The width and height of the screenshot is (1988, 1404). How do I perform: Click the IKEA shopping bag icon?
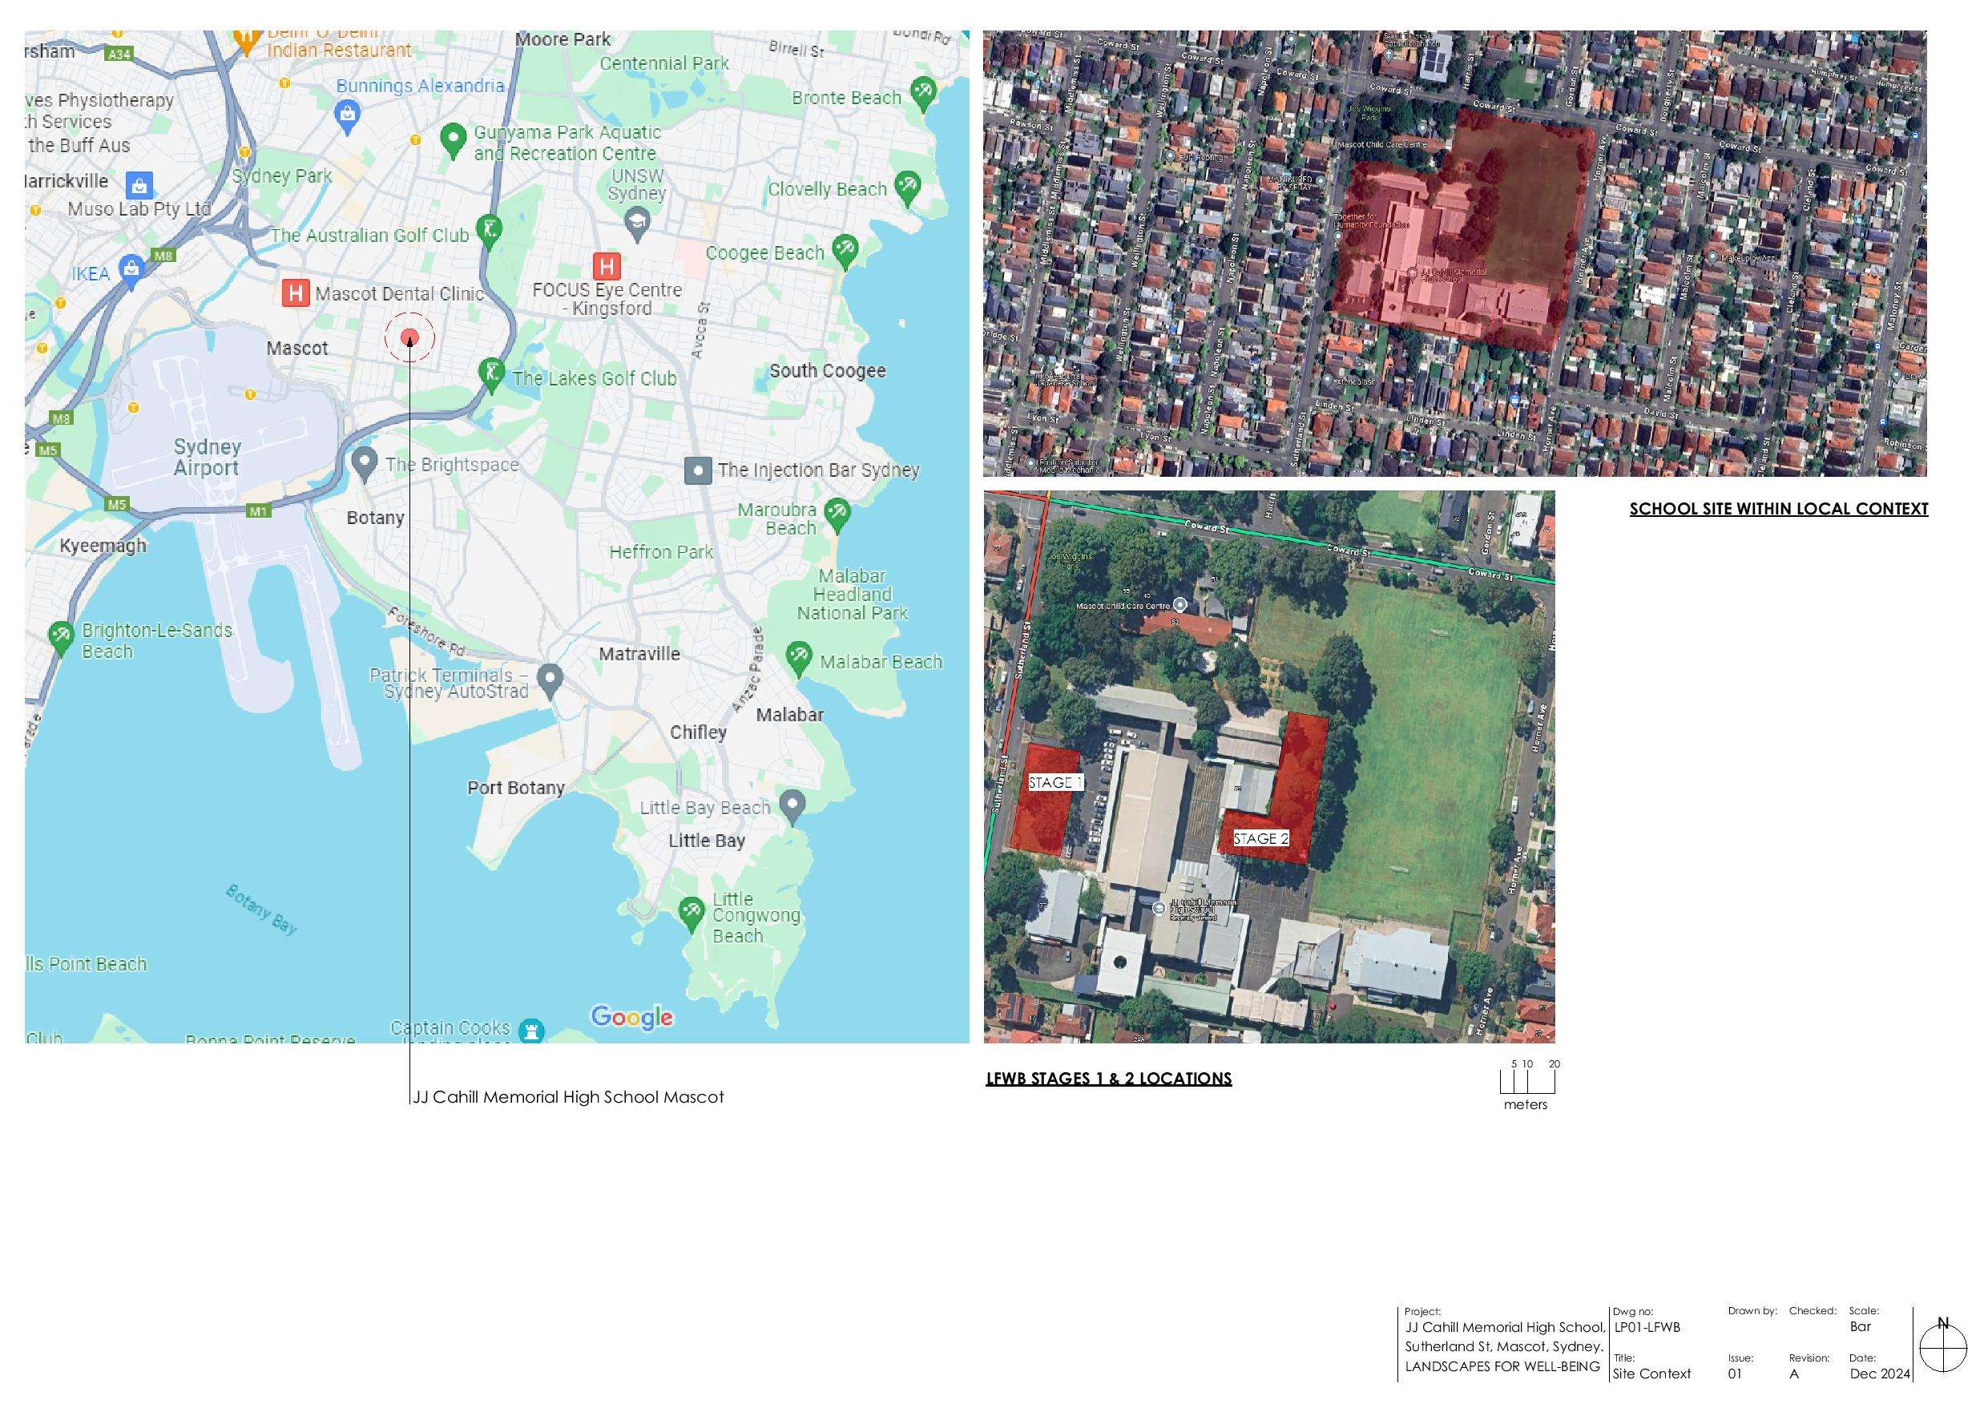coord(131,270)
